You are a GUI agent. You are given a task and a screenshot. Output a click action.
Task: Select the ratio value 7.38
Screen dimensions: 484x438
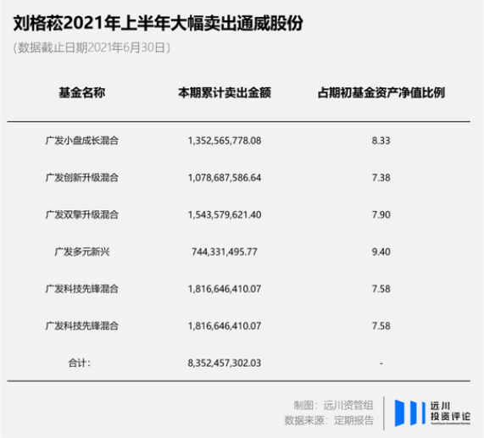tap(381, 178)
